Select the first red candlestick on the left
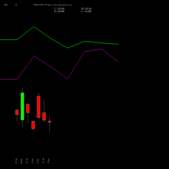169x169 pixels. [x=17, y=112]
